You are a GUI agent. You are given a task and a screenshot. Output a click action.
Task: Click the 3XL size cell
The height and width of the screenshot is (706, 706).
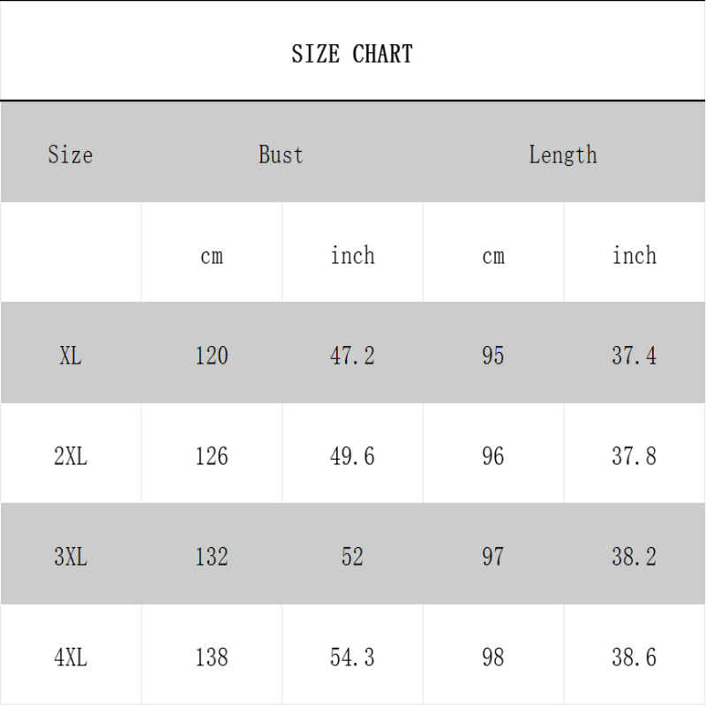tap(71, 557)
